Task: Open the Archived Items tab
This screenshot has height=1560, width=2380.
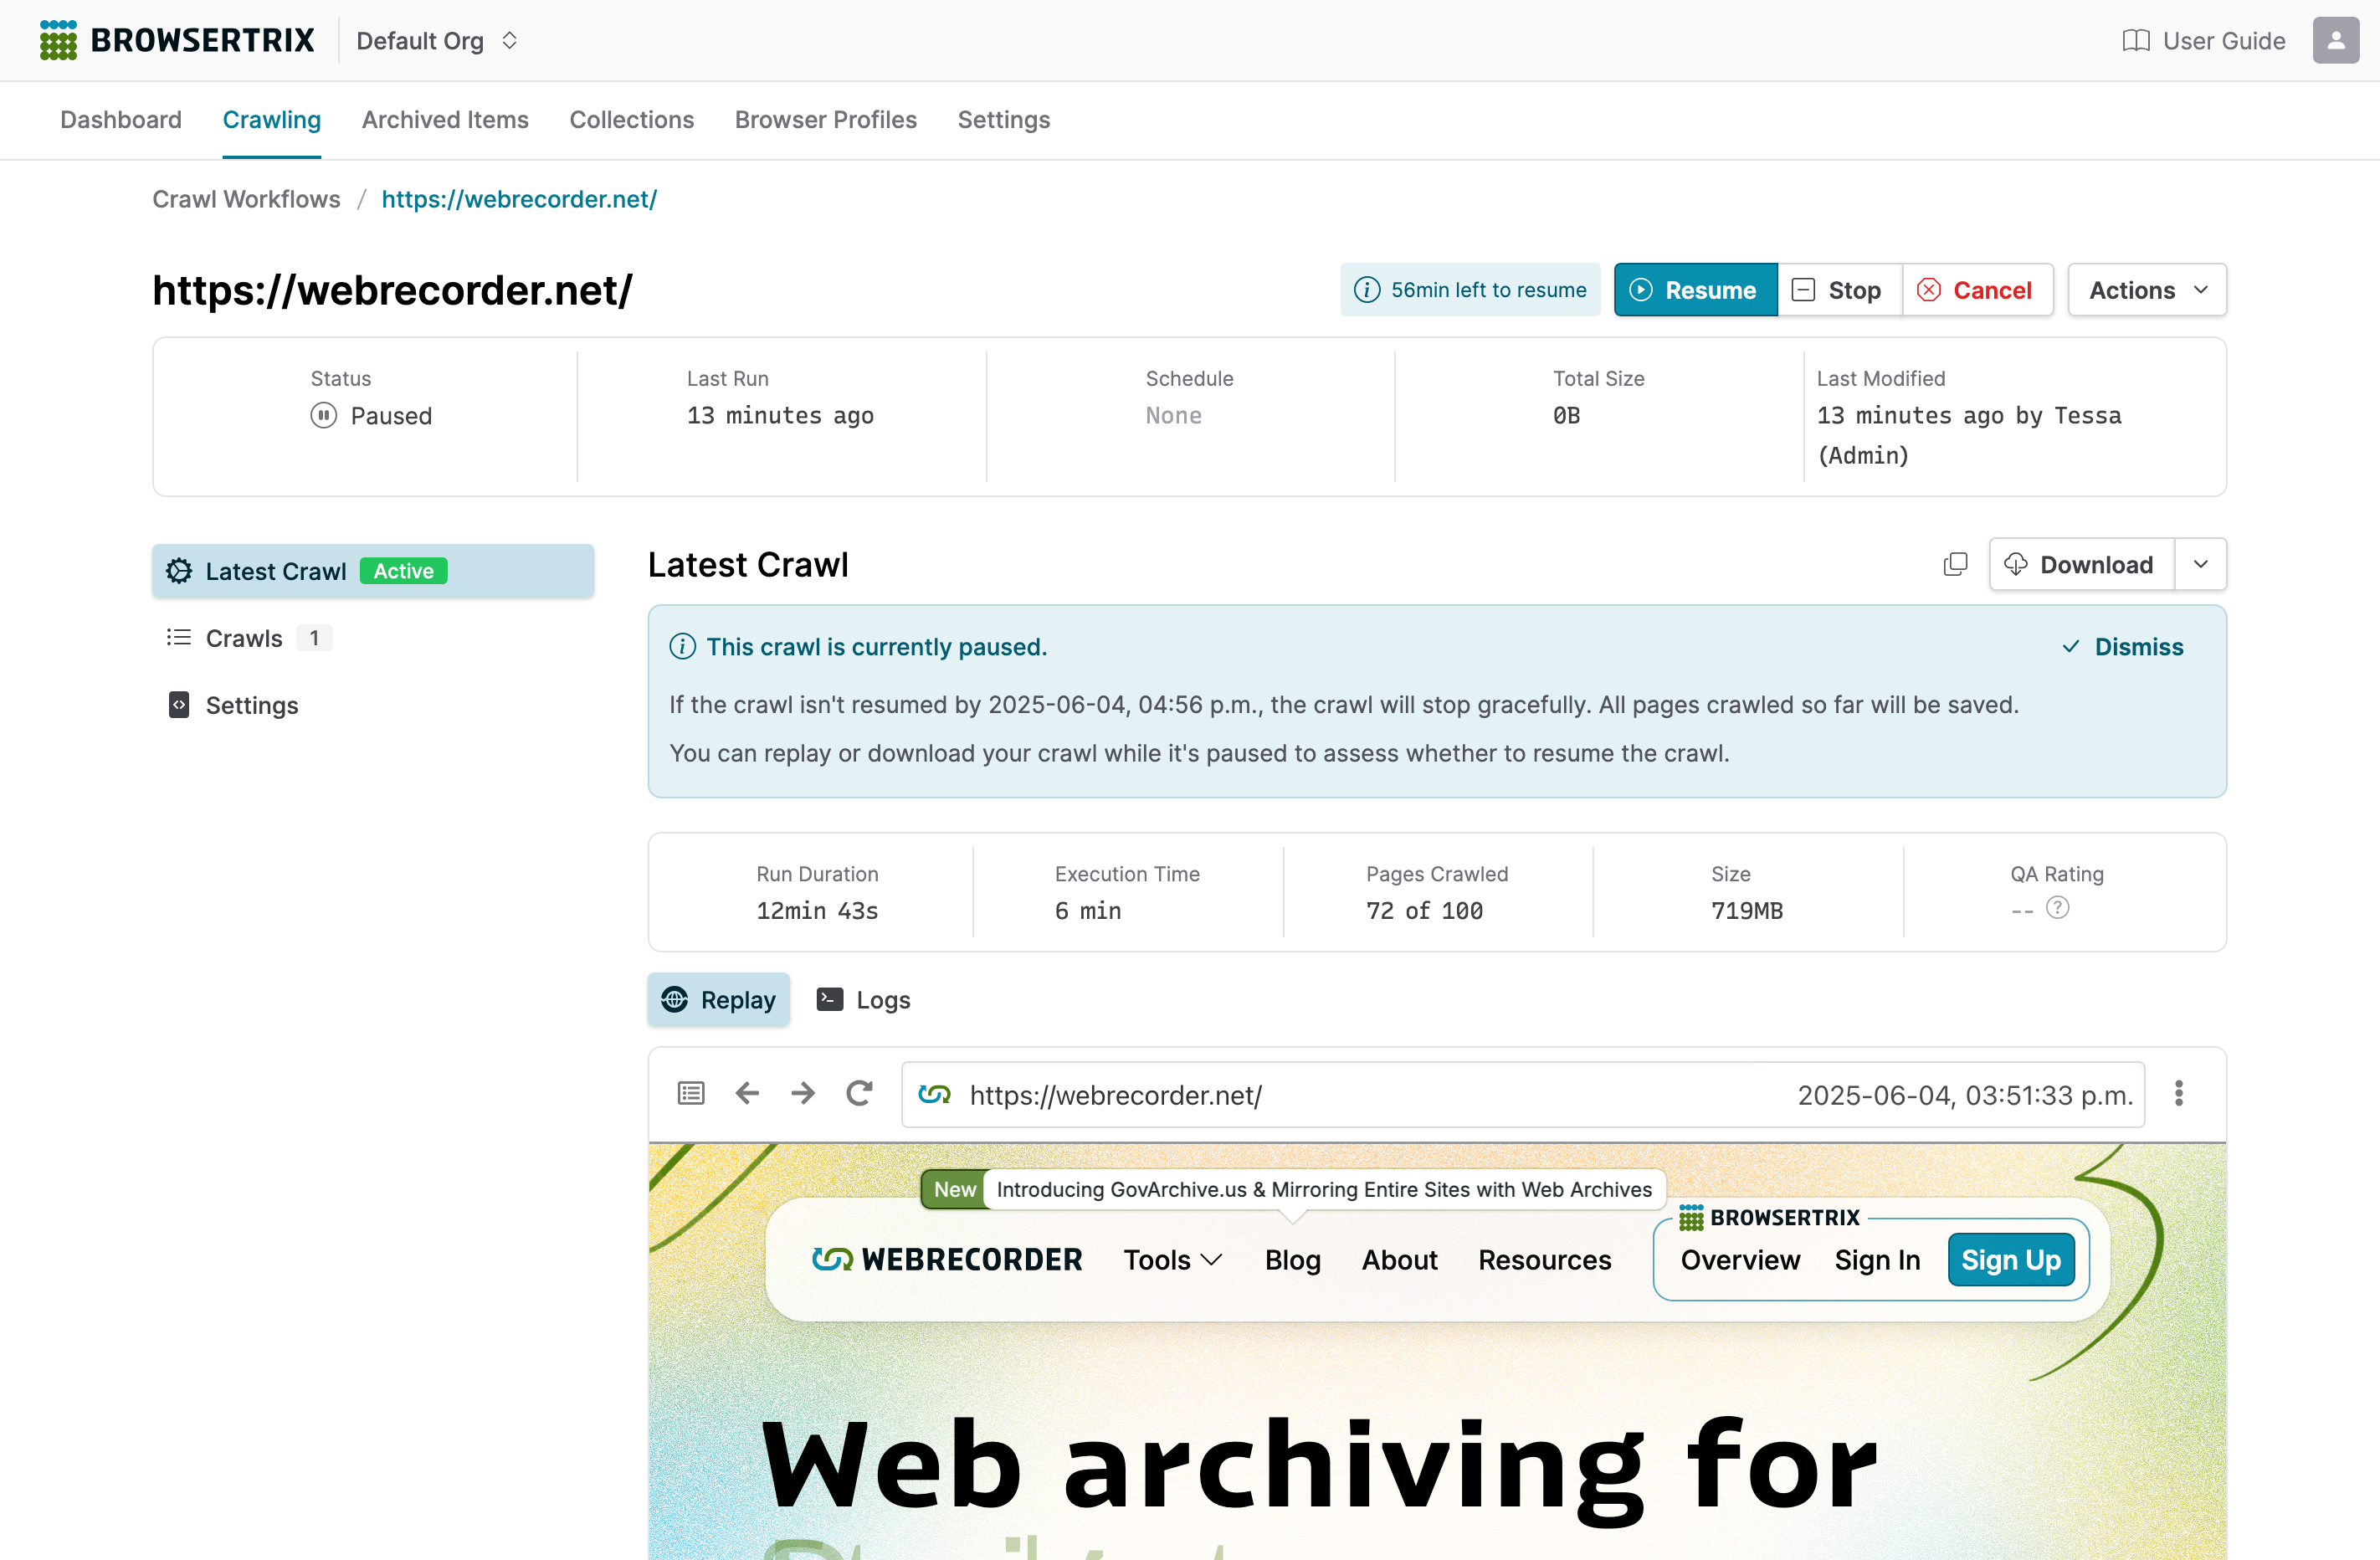Action: 445,119
